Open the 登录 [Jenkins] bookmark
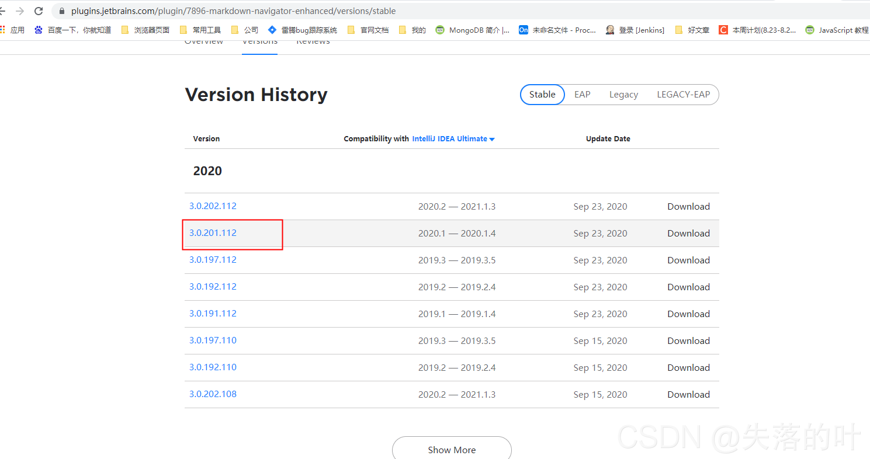Image resolution: width=870 pixels, height=459 pixels. pyautogui.click(x=635, y=30)
